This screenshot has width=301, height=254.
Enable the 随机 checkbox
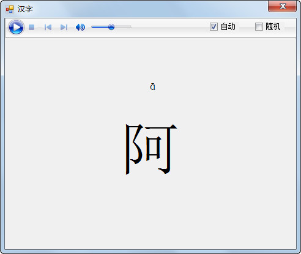point(259,27)
